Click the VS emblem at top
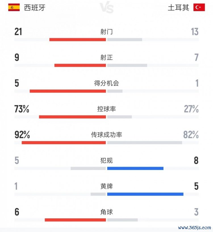213x232 pixels. (x=107, y=8)
